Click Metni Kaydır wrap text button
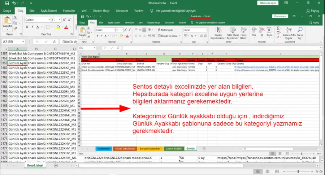The height and width of the screenshot is (175, 325). tap(166, 30)
